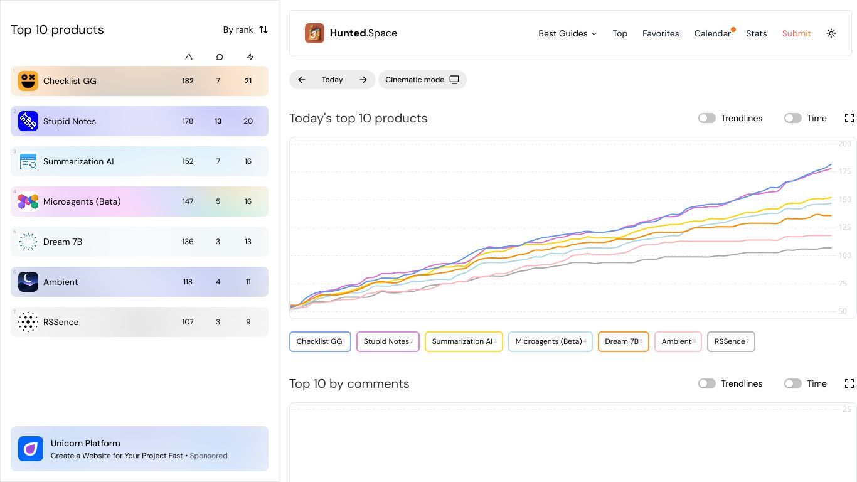This screenshot has height=482, width=857.
Task: Select the Checklist GG product row
Action: (x=139, y=81)
